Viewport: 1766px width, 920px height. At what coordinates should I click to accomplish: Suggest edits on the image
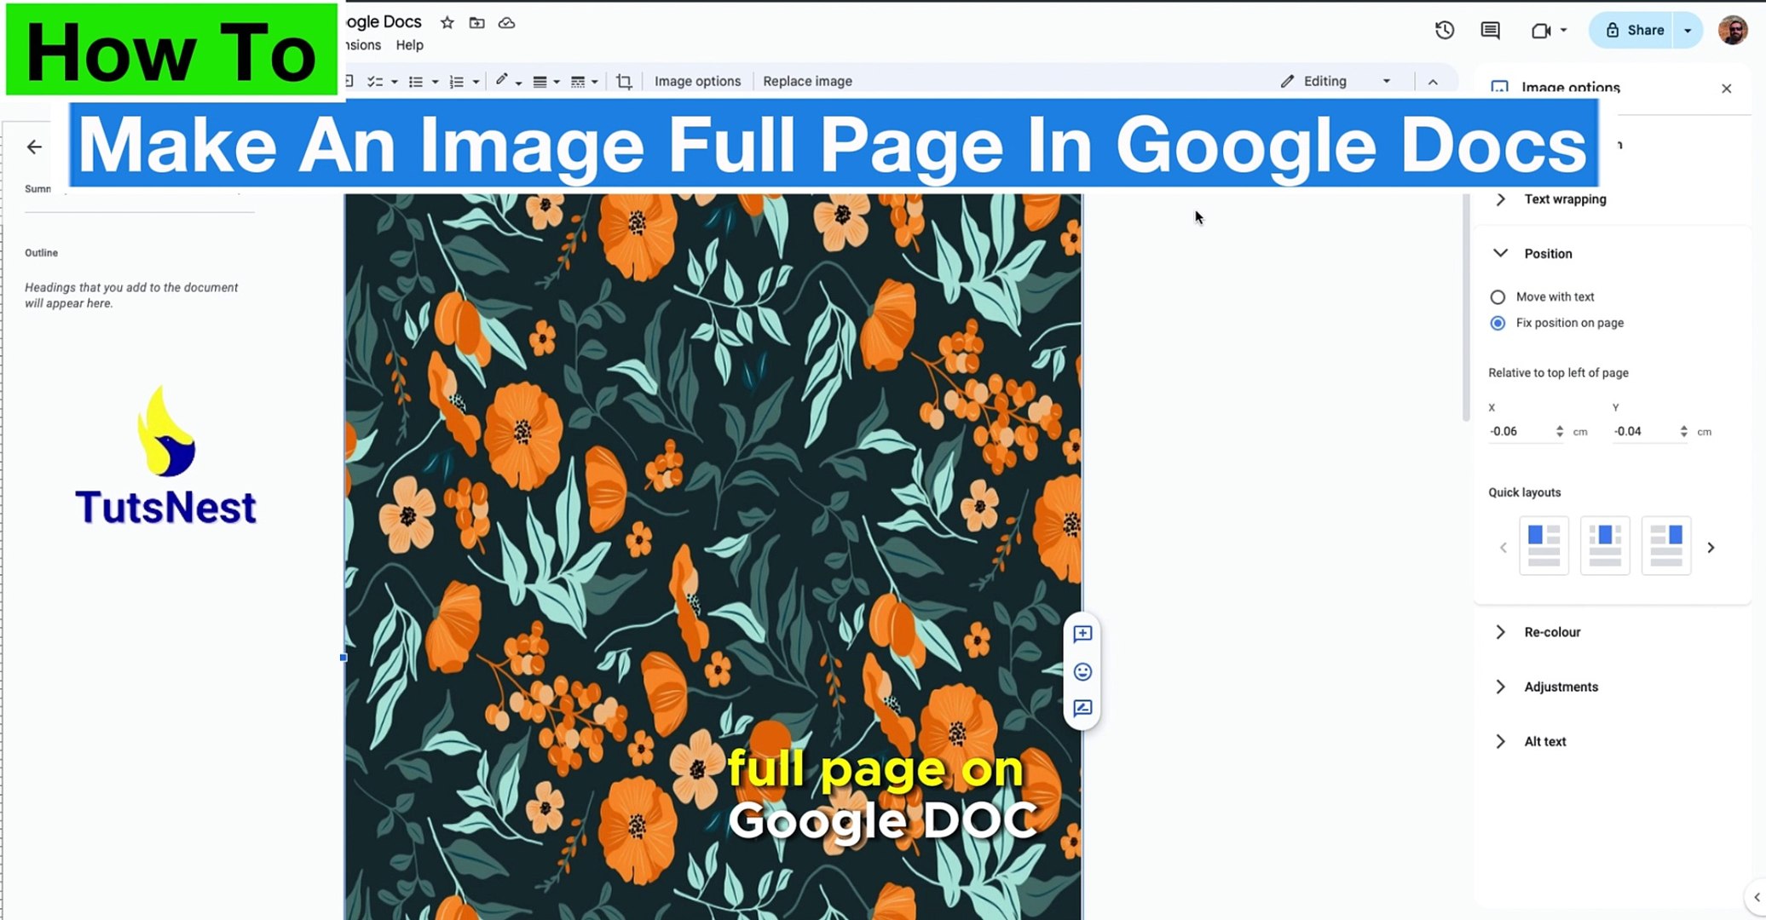(1082, 708)
